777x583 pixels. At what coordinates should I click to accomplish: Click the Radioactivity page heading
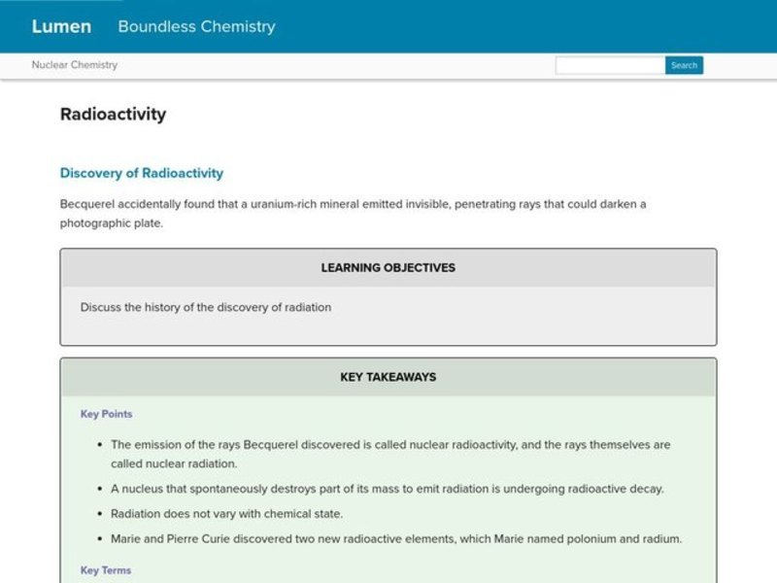coord(113,114)
